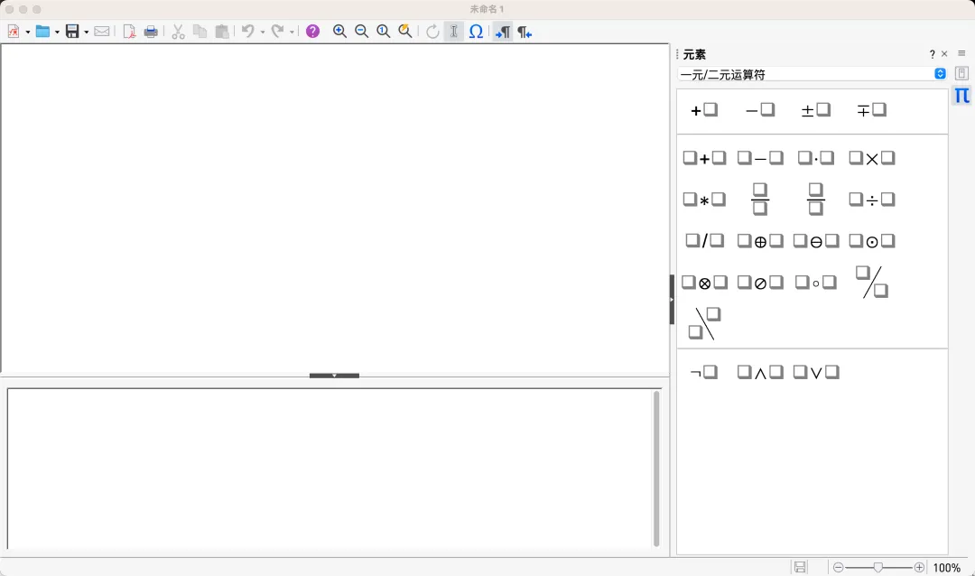Zoom out with the minus magnifier

pyautogui.click(x=361, y=31)
